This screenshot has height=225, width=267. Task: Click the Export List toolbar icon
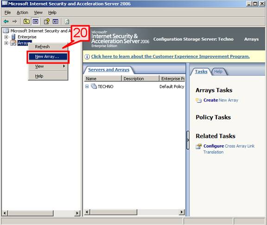(67, 21)
